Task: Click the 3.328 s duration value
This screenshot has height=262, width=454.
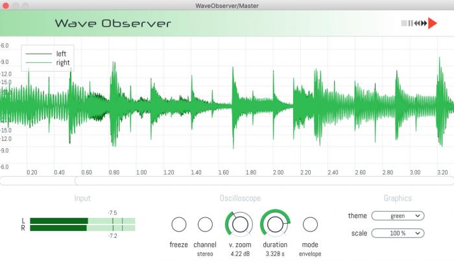Action: coord(275,254)
